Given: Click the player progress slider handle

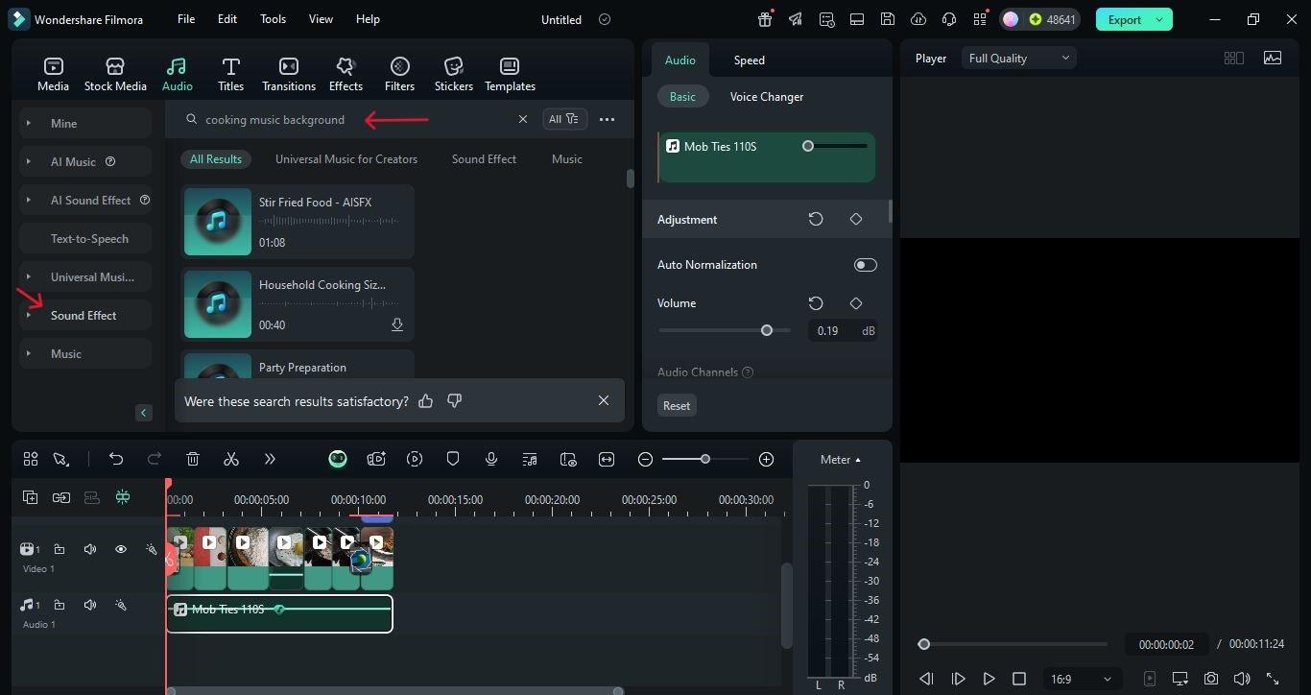Looking at the screenshot, I should click(924, 644).
